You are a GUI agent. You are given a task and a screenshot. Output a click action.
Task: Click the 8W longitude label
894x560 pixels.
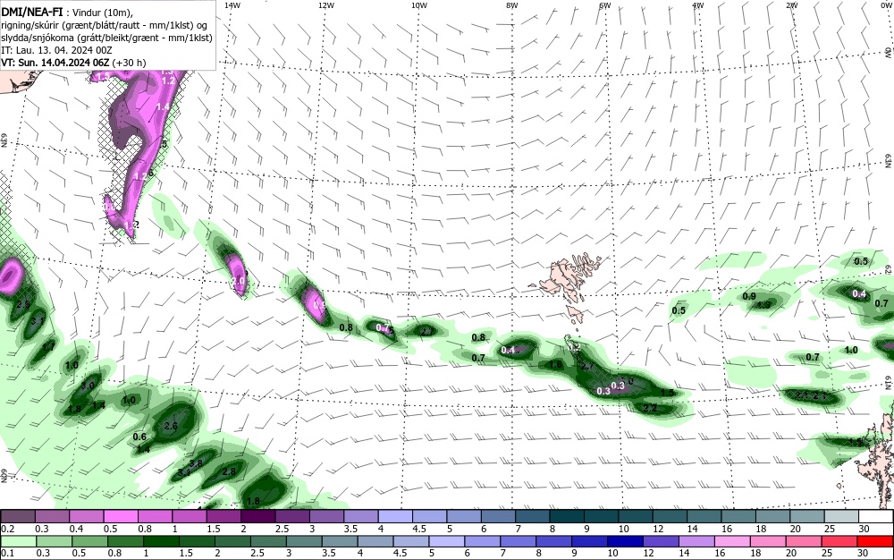[x=512, y=5]
